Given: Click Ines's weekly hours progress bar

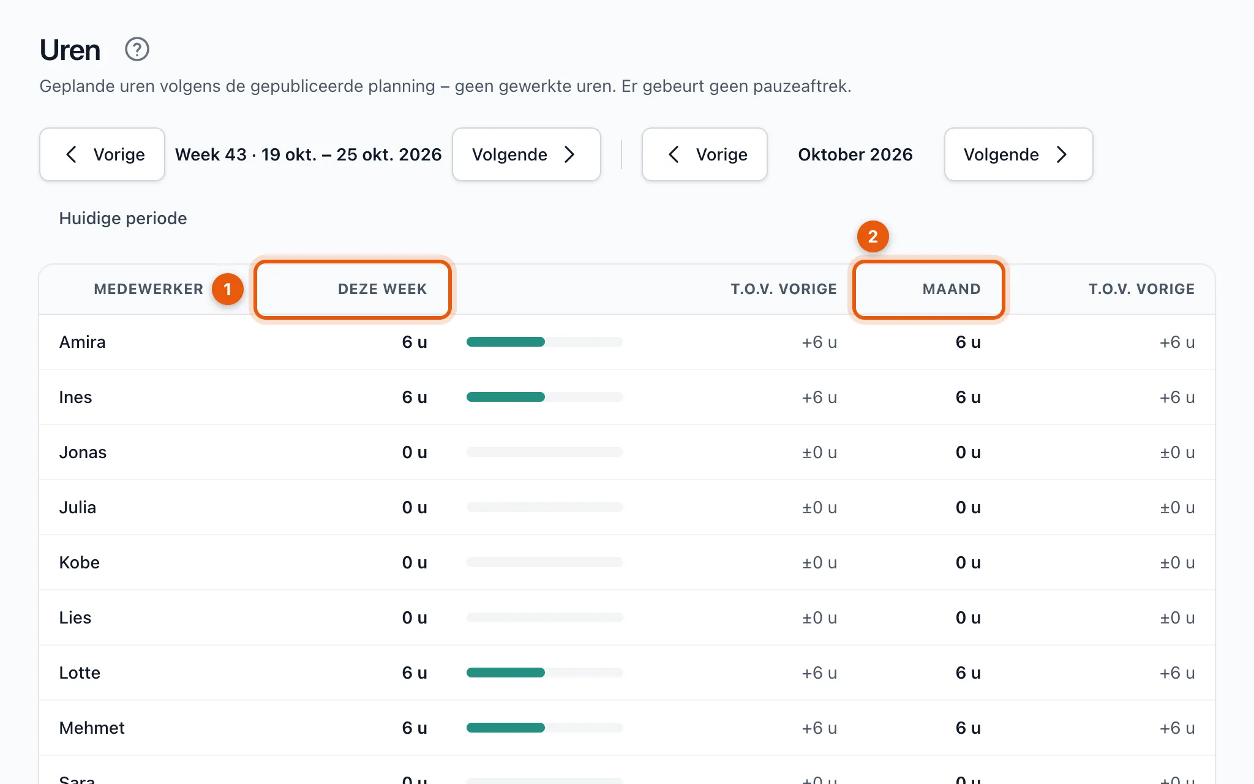Looking at the screenshot, I should coord(545,397).
